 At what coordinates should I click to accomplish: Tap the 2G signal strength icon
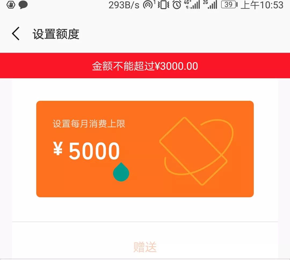210,5
